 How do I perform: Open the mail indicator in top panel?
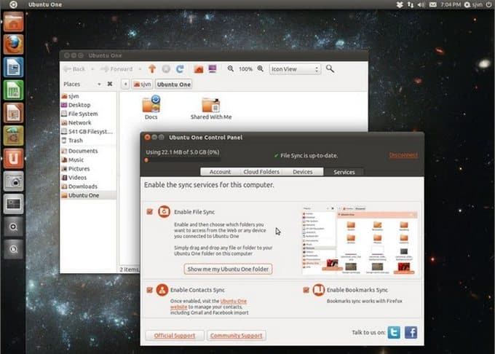tap(433, 4)
